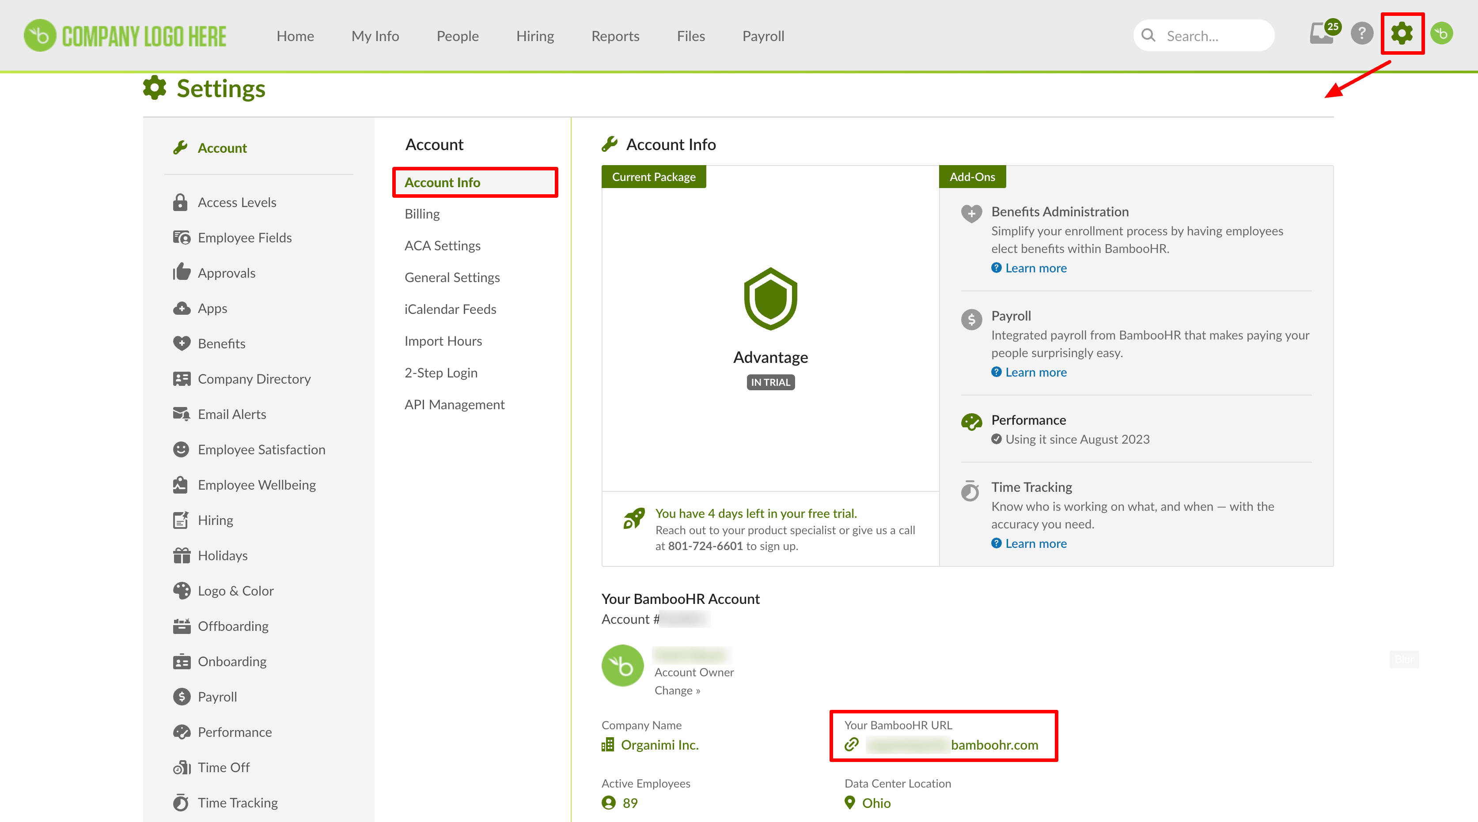Screen dimensions: 1478x822
Task: Click Learn more under Benefits Administration
Action: coord(1036,268)
